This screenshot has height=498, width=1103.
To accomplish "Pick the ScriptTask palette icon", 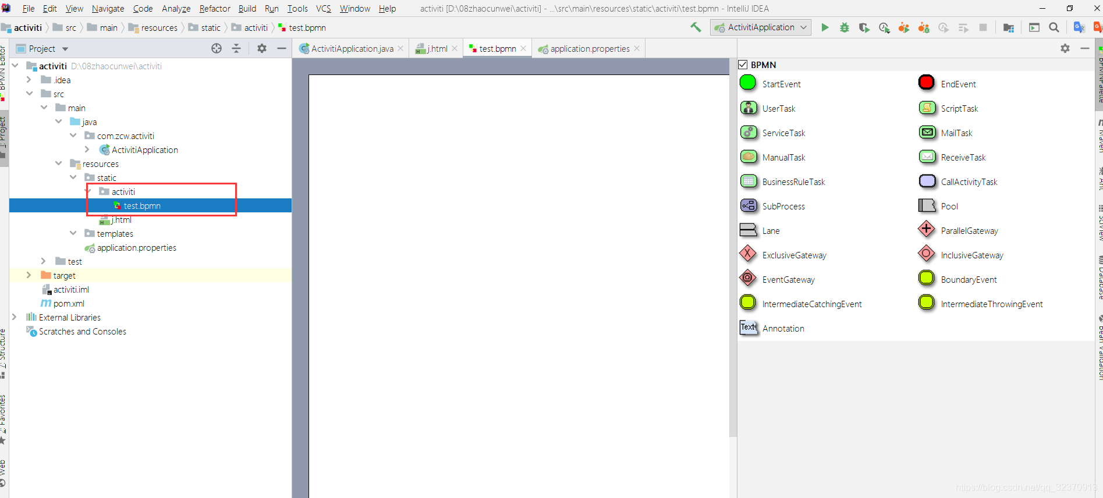I will (927, 108).
